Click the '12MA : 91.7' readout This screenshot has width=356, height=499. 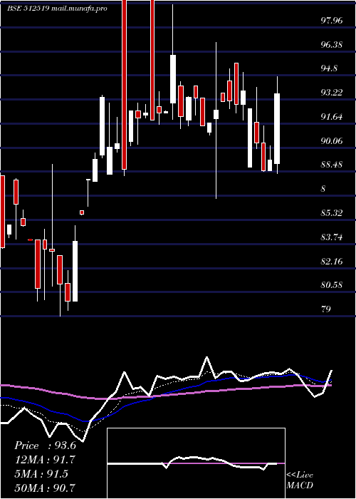click(45, 460)
